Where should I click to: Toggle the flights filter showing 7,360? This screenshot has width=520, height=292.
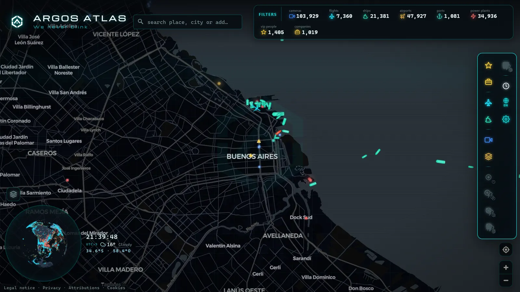point(340,14)
